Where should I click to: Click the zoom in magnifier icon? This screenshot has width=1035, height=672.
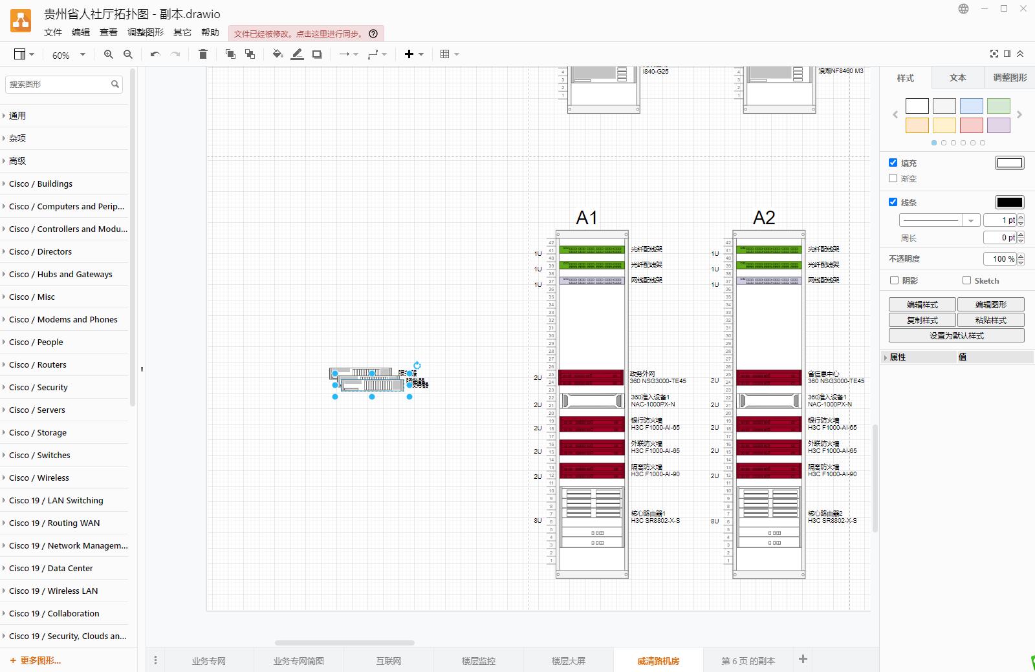[x=109, y=54]
